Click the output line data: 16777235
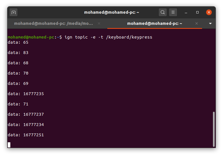Screen dimensions: 223x156 [x=26, y=94]
